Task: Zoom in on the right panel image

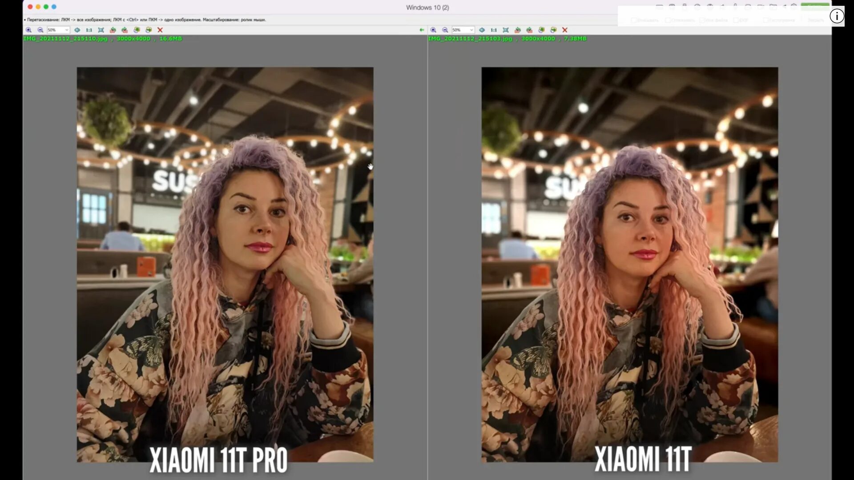Action: [433, 30]
